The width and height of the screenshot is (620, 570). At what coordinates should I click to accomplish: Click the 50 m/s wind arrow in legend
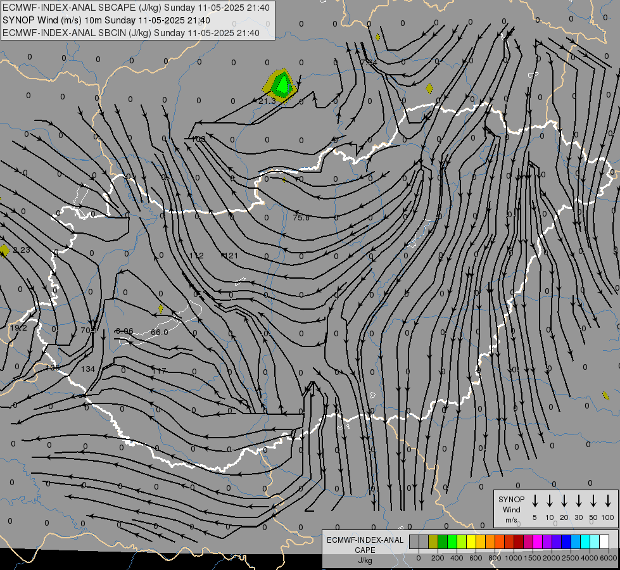coord(593,500)
